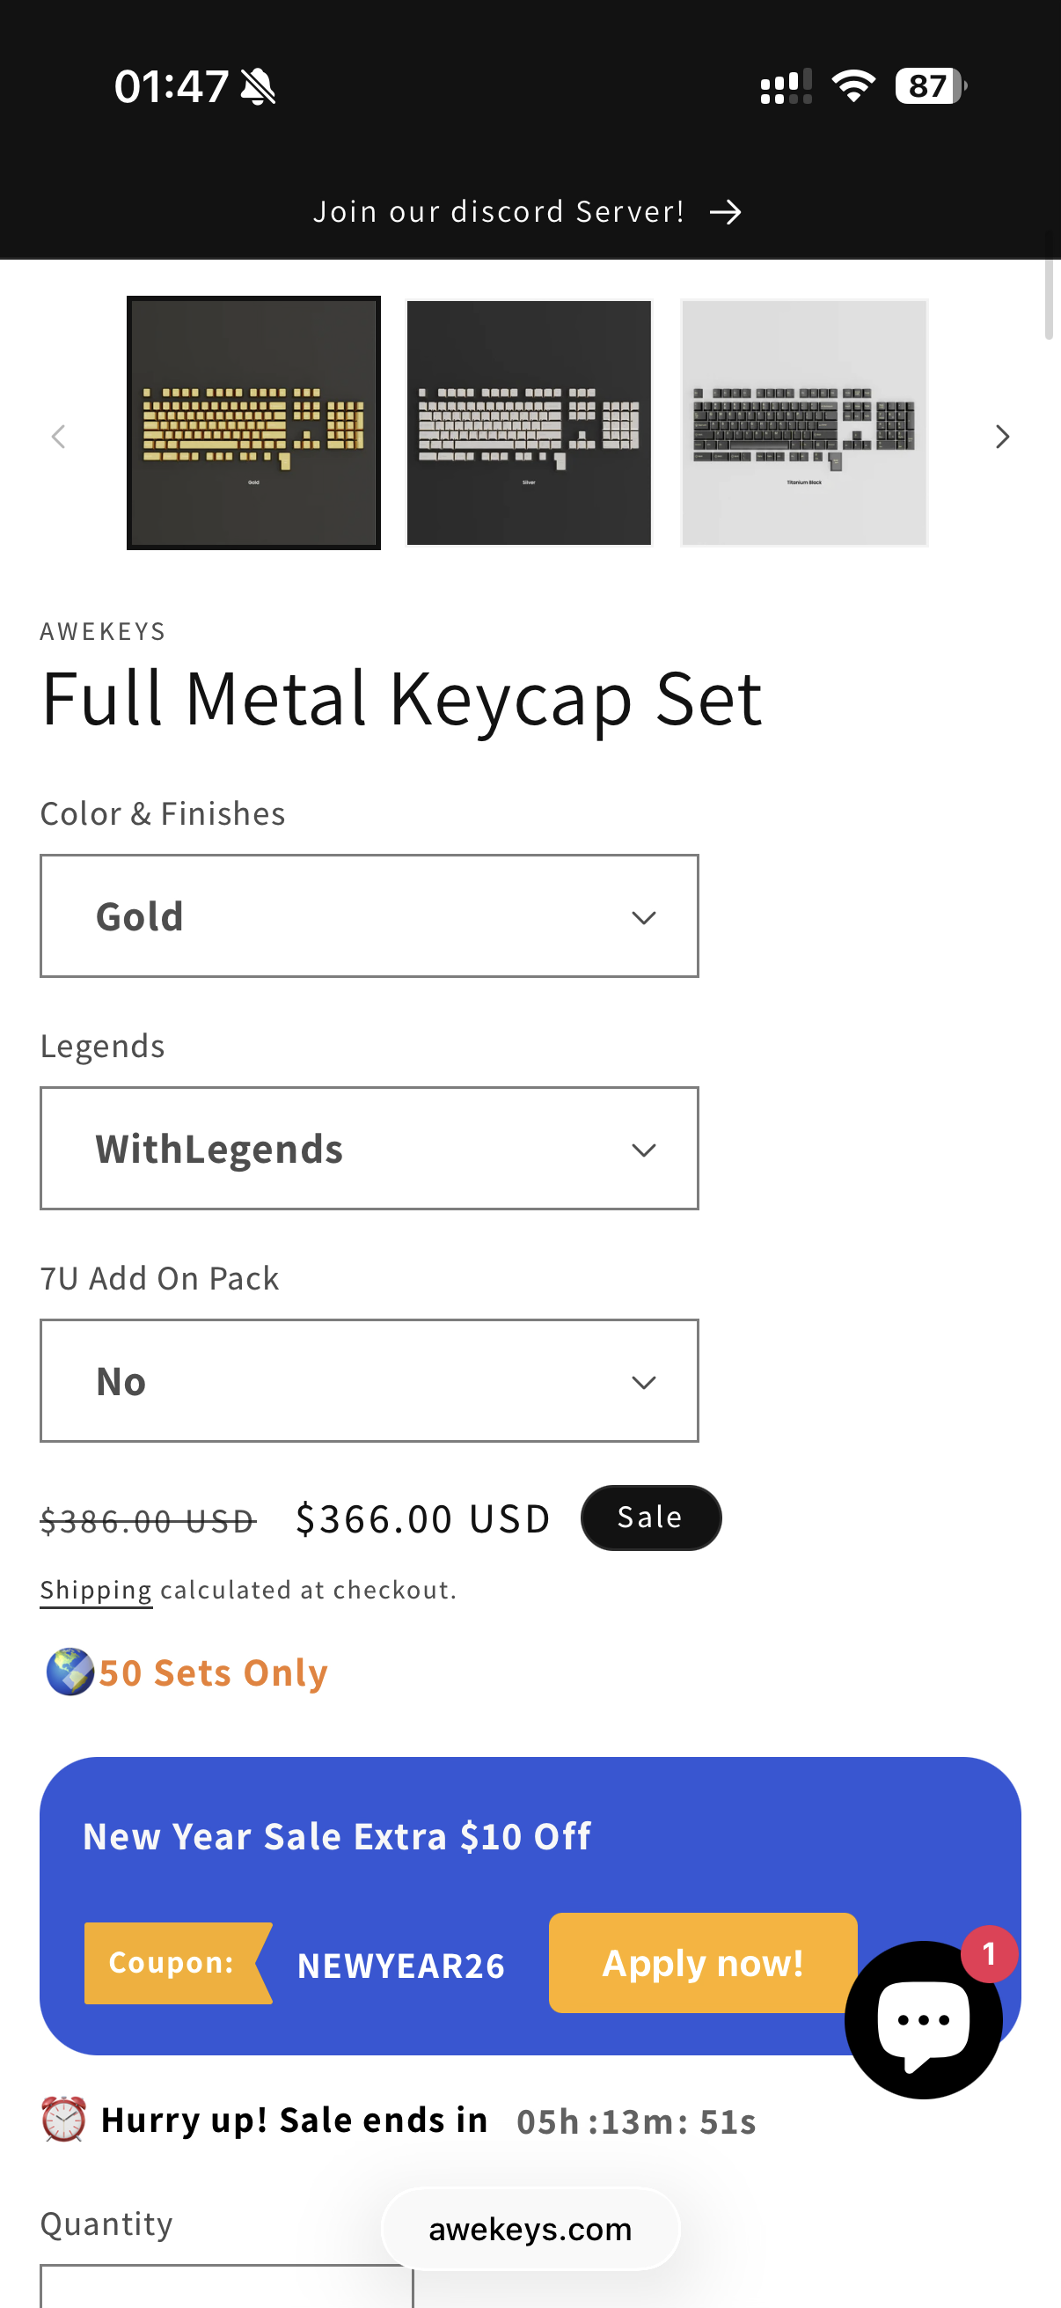Tap the previous gallery arrow

coord(59,437)
